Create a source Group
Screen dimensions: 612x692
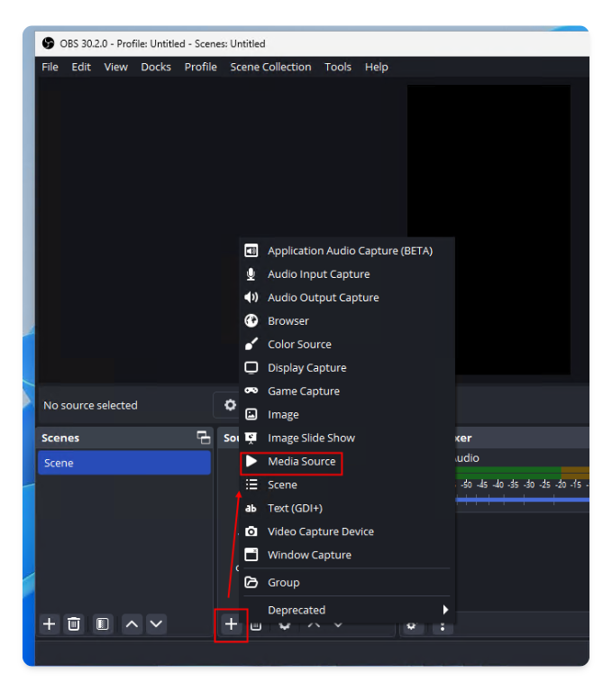(347, 583)
